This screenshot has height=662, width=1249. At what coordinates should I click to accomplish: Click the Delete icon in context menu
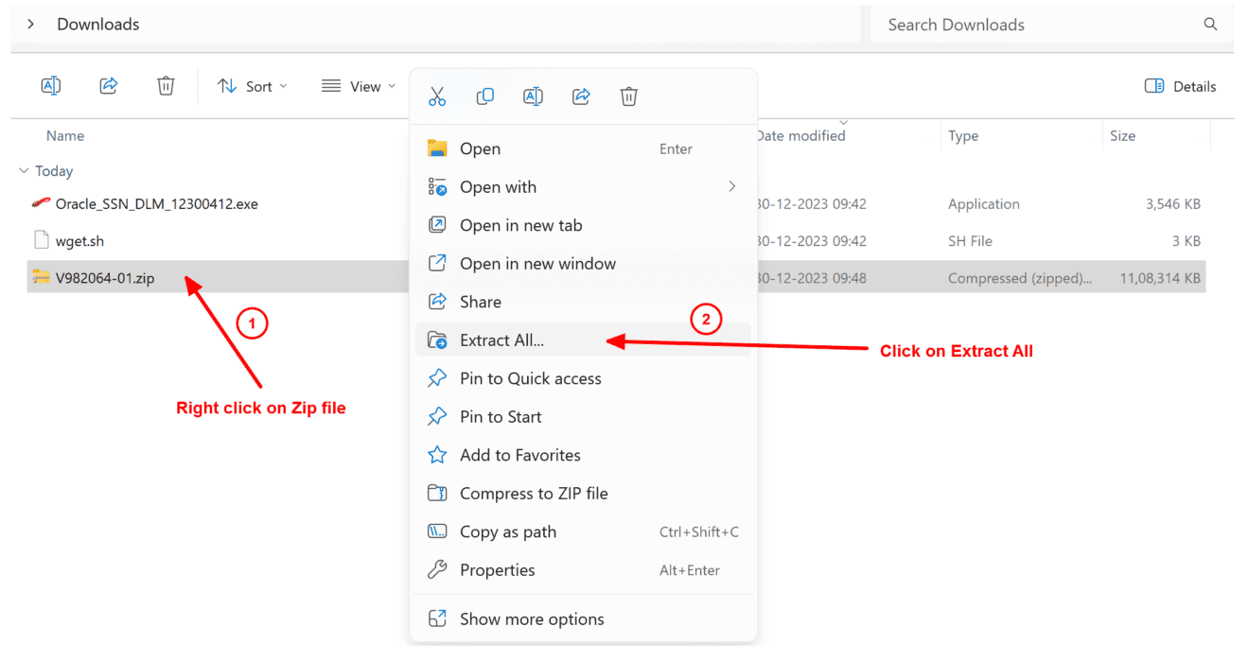click(628, 96)
